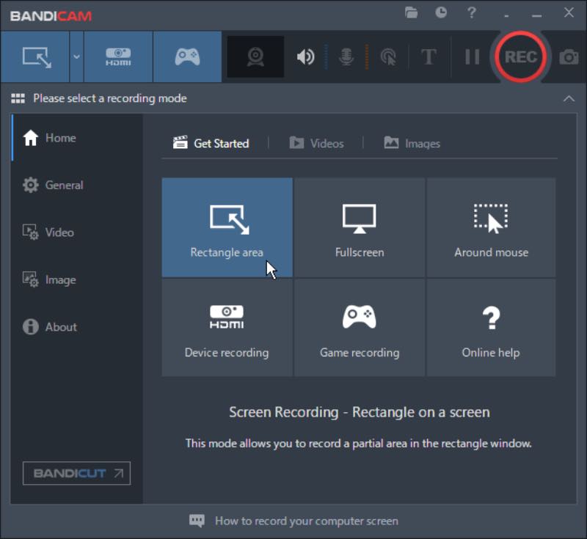Select Rectangle recording mode in top toolbar
The image size is (587, 539).
point(35,56)
